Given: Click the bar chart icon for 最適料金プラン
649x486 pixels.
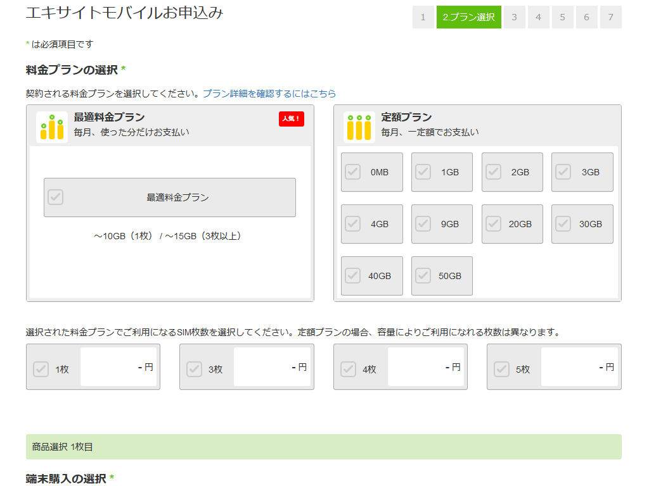Looking at the screenshot, I should coord(52,127).
